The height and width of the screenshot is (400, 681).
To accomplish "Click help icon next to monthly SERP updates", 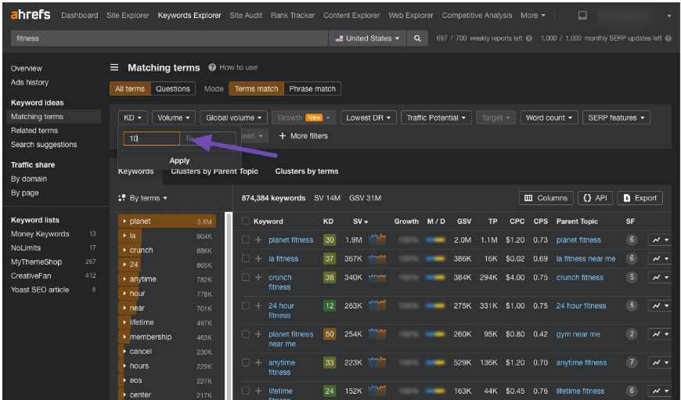I will coord(668,38).
